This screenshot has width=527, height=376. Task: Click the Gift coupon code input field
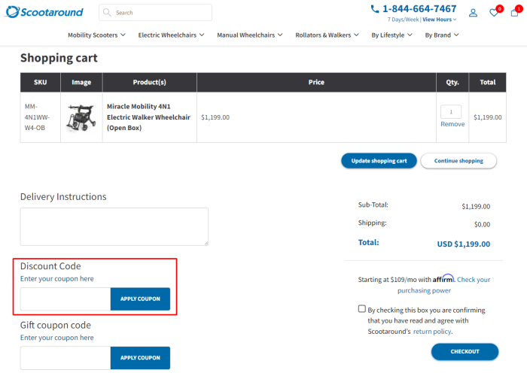coord(65,358)
